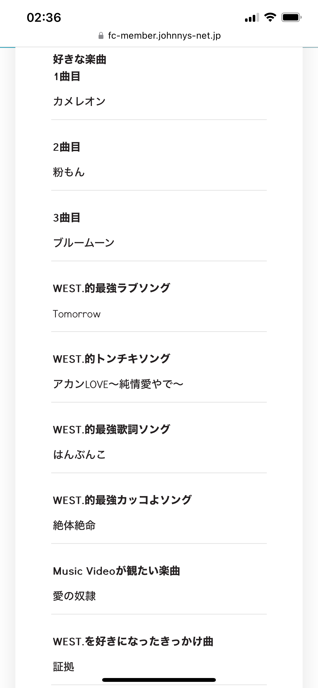Tap the home indicator bar at bottom
The image size is (318, 688).
tap(159, 680)
